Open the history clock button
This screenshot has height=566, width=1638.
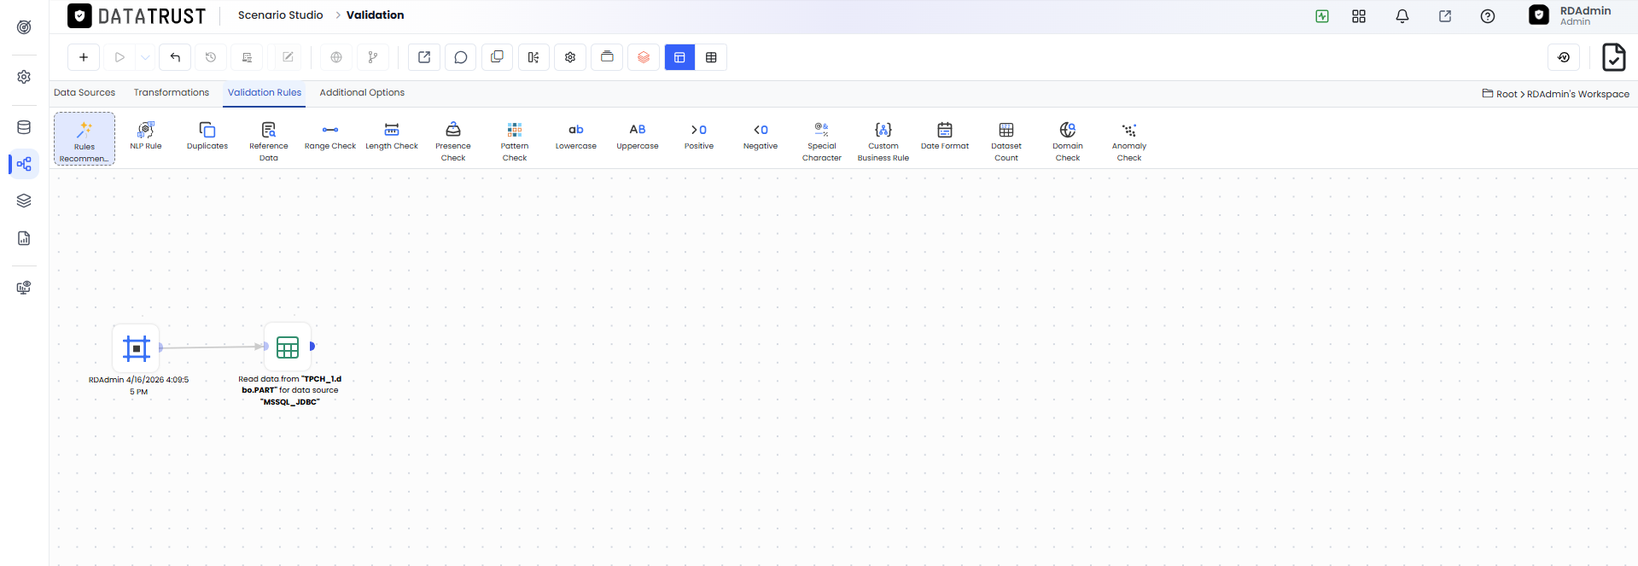pos(211,57)
